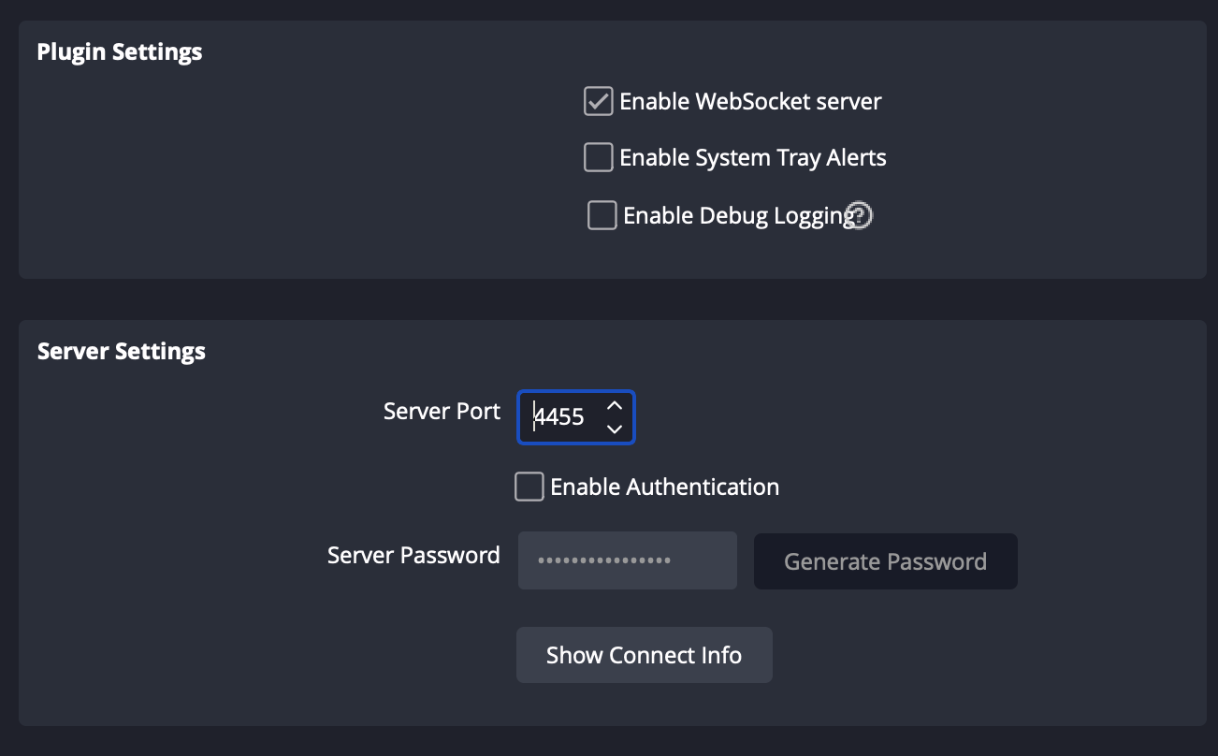The image size is (1218, 756).
Task: Click the Enable WebSocket server label text
Action: 750,101
